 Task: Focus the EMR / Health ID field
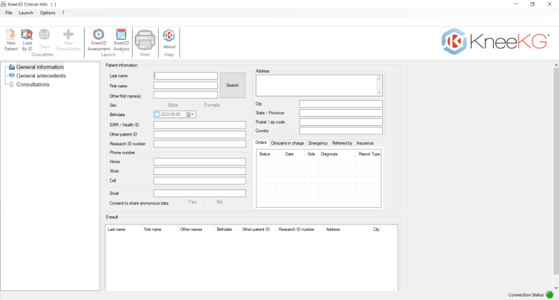click(200, 125)
